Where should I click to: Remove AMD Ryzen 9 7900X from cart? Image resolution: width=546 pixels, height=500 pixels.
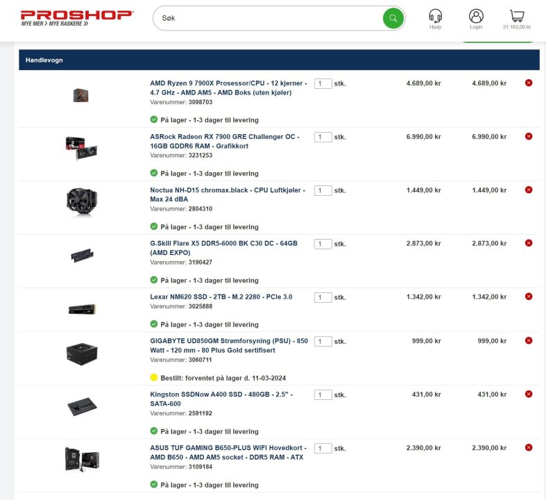tap(529, 83)
